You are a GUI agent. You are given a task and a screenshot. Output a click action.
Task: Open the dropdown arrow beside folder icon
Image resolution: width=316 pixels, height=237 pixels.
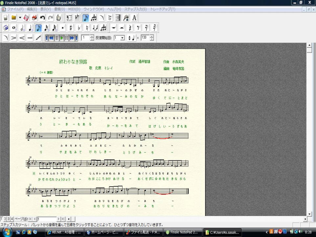click(x=20, y=18)
